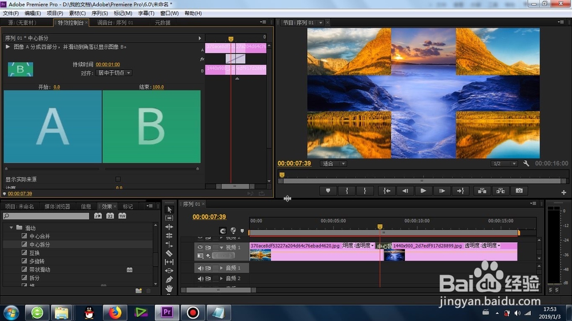572x321 pixels.
Task: Select the Pen tool
Action: pyautogui.click(x=169, y=279)
